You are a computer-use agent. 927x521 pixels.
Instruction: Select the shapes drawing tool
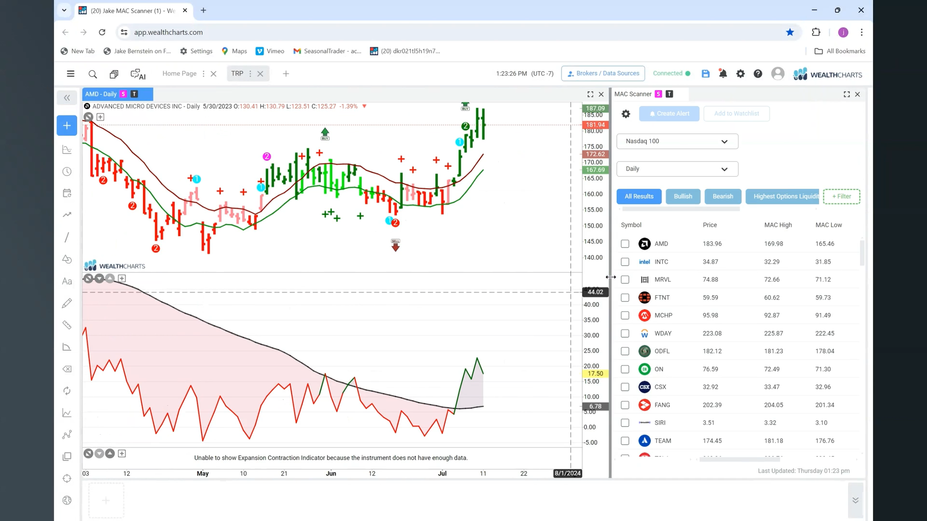point(67,260)
